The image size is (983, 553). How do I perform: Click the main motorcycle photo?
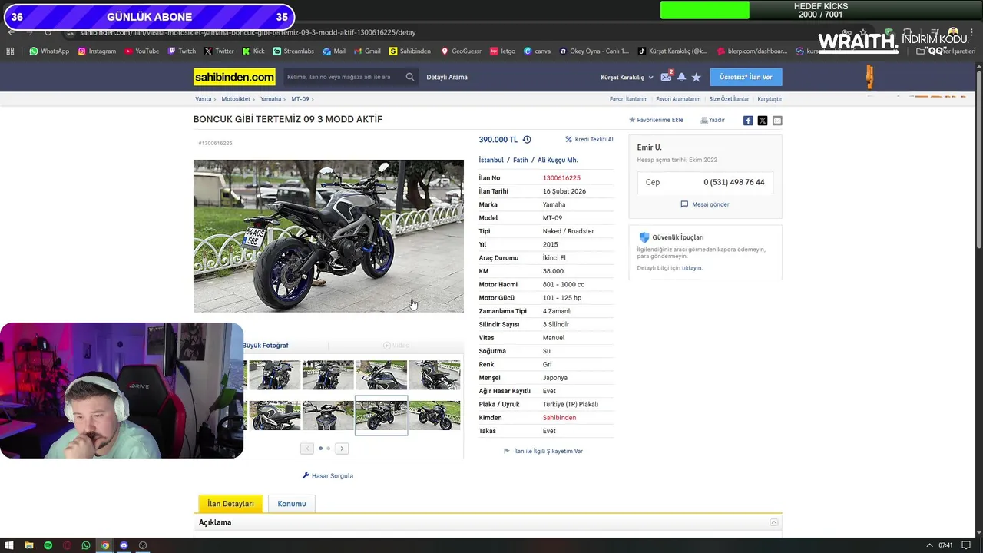pyautogui.click(x=329, y=236)
